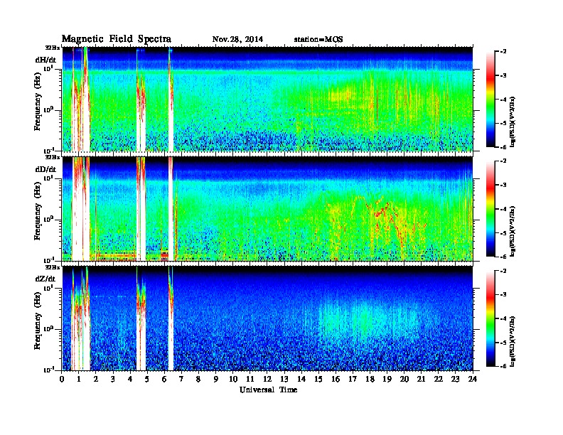
Task: Click the log(PSD) label beside dZ/dt colorbar
Action: 513,341
